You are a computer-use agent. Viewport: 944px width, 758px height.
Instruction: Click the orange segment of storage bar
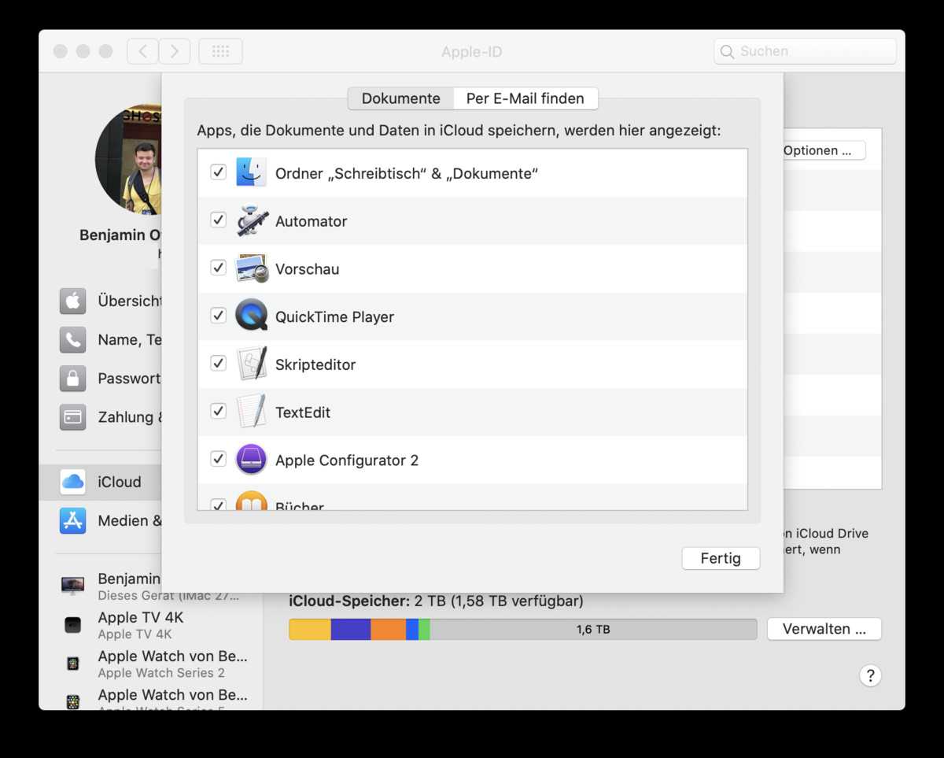pyautogui.click(x=388, y=629)
